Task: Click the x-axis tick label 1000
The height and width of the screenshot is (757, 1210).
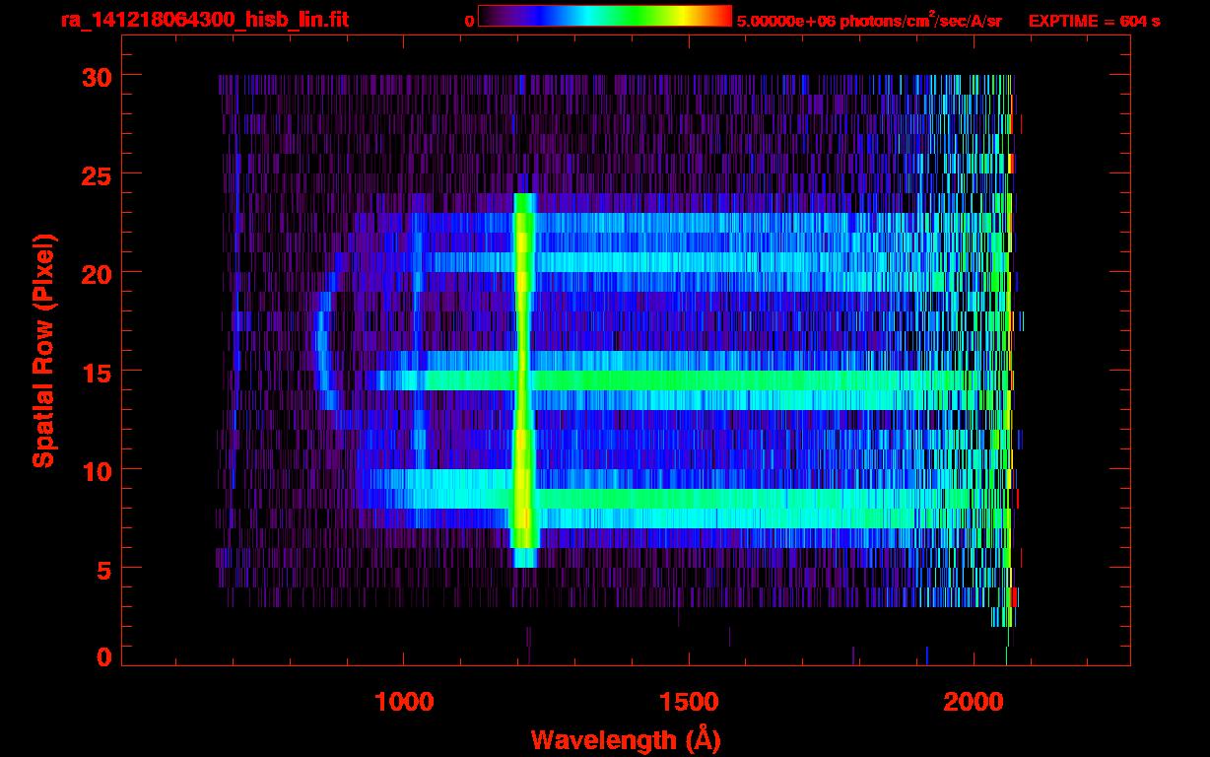Action: (404, 701)
